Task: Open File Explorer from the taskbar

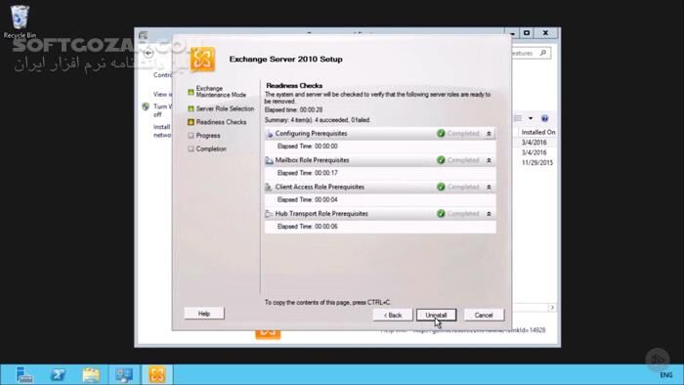Action: tap(91, 374)
